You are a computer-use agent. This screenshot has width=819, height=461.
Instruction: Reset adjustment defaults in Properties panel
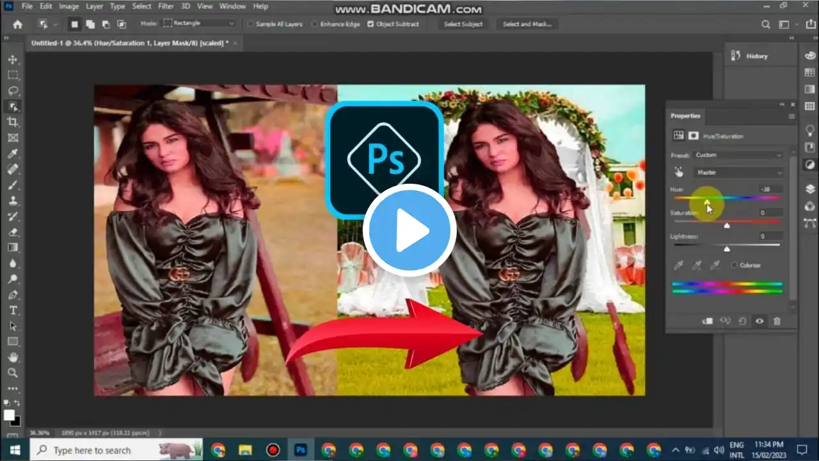coord(742,321)
